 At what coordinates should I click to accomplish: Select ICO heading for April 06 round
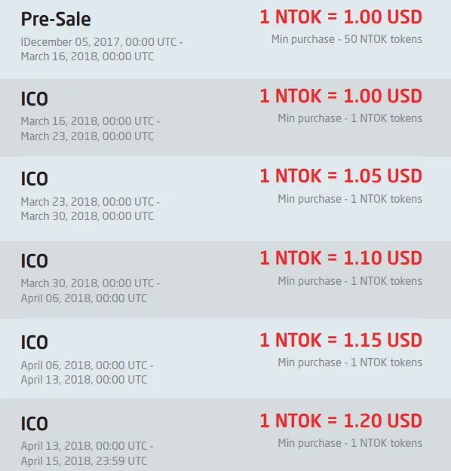(34, 342)
